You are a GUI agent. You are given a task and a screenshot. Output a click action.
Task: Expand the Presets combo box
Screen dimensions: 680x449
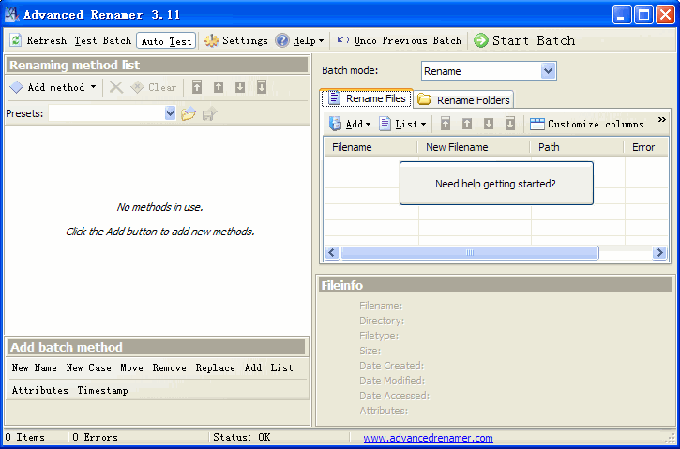point(170,113)
